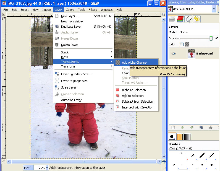Enable Lock pixels checkbox
The width and height of the screenshot is (220, 171).
coord(182,44)
